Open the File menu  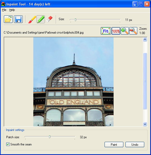click(4, 10)
